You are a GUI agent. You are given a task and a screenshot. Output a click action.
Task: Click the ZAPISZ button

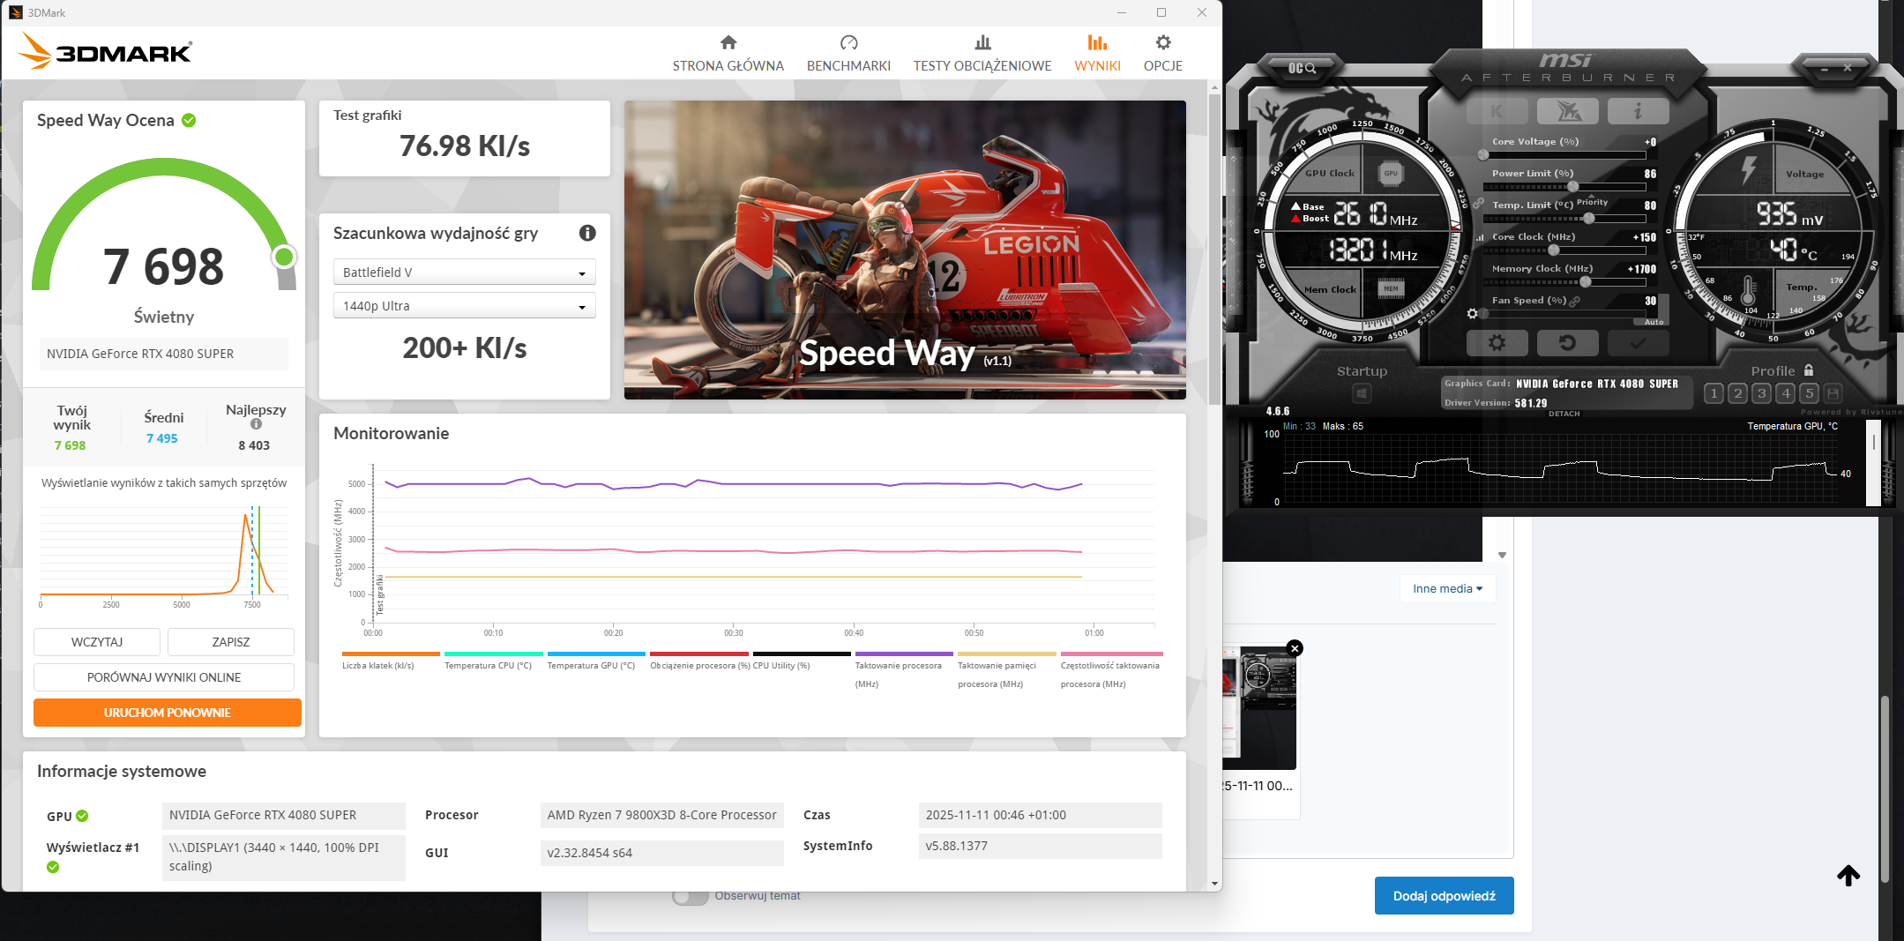231,642
